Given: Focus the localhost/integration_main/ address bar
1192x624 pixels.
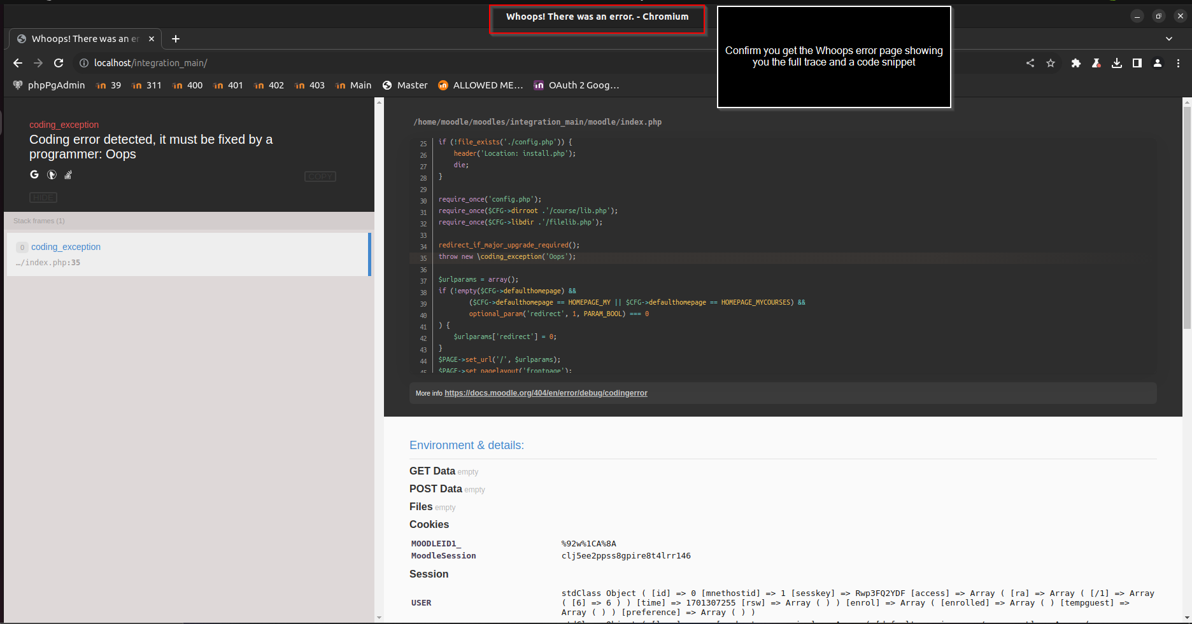Looking at the screenshot, I should (548, 63).
